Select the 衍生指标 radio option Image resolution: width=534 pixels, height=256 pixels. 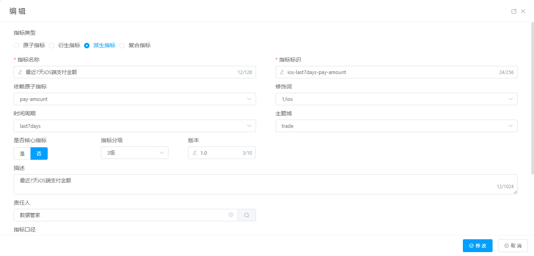pos(52,46)
